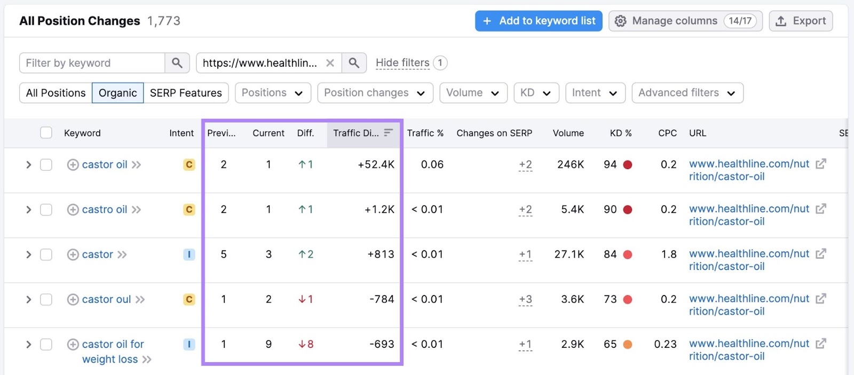Viewport: 854px width, 375px height.
Task: Check the box for 'castor oil' row
Action: point(46,165)
